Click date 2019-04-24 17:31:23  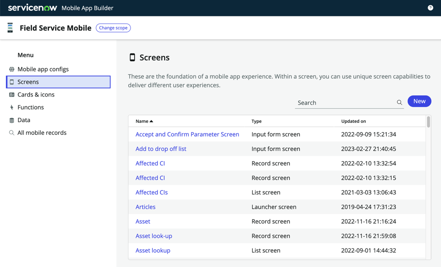pyautogui.click(x=368, y=207)
